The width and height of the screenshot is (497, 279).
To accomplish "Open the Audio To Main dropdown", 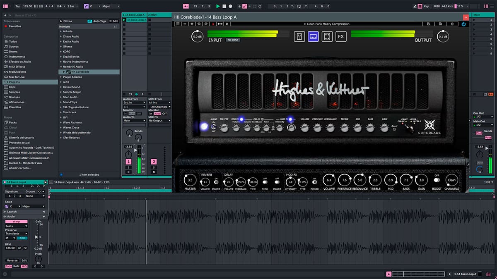I will coord(134,121).
